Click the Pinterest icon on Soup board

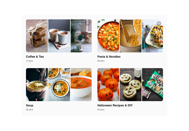coord(87,72)
